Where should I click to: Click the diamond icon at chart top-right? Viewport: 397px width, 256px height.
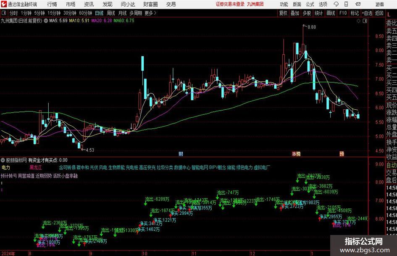[358, 21]
